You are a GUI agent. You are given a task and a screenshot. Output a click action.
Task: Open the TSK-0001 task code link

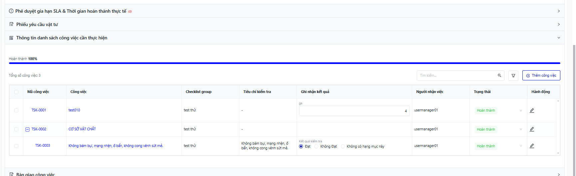tap(39, 110)
